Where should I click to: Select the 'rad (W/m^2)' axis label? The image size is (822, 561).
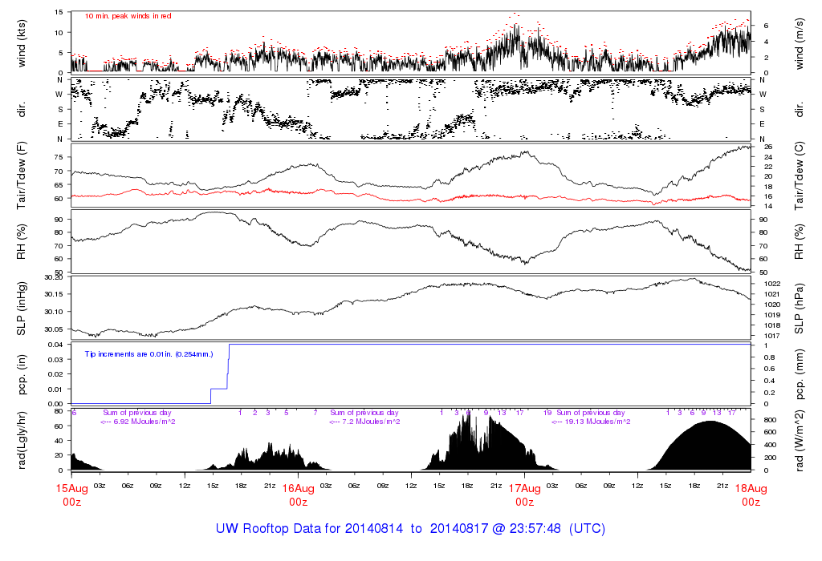(799, 441)
